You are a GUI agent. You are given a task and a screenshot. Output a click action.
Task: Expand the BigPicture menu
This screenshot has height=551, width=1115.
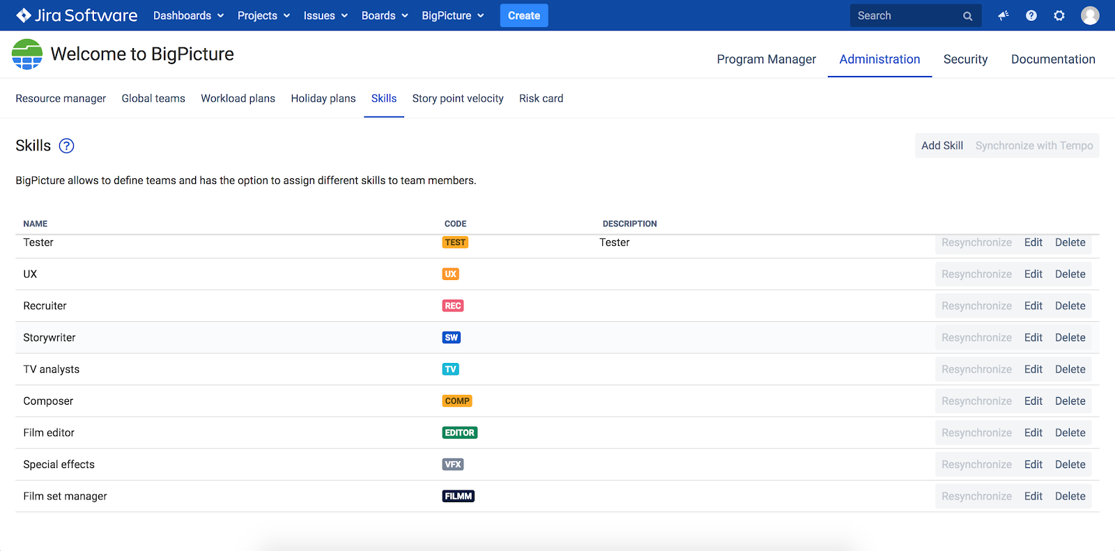[453, 15]
